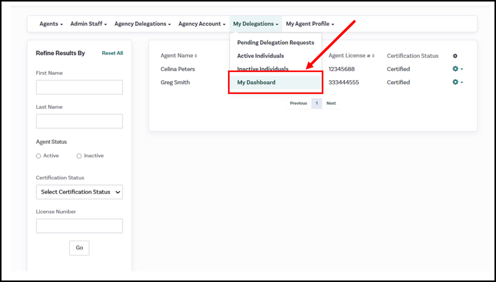Click the Reset All link
Screen dimensions: 496x282
tap(112, 53)
